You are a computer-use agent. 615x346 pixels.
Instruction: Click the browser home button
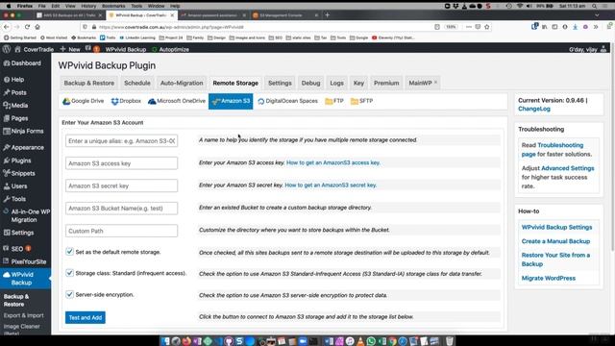(37, 27)
